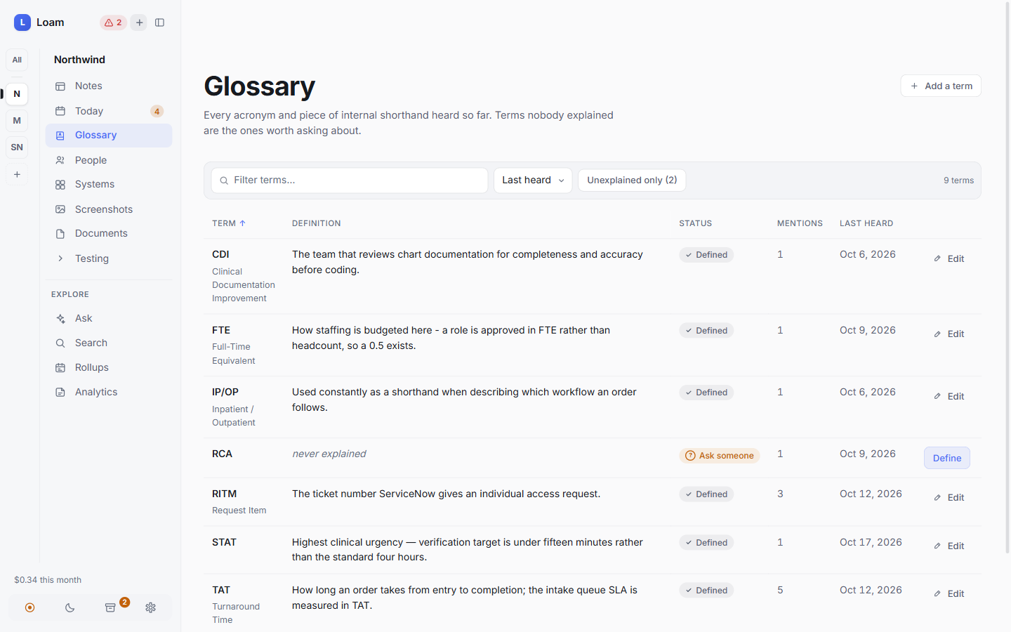
Task: Collapse the sidebar with the panel icon
Action: click(160, 22)
